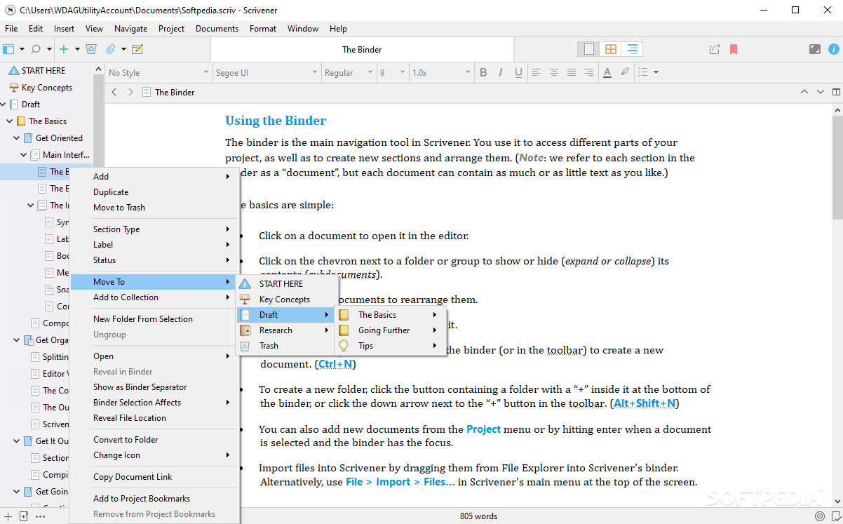Click the paperclip Insert attachment icon
This screenshot has width=843, height=524.
[x=110, y=49]
